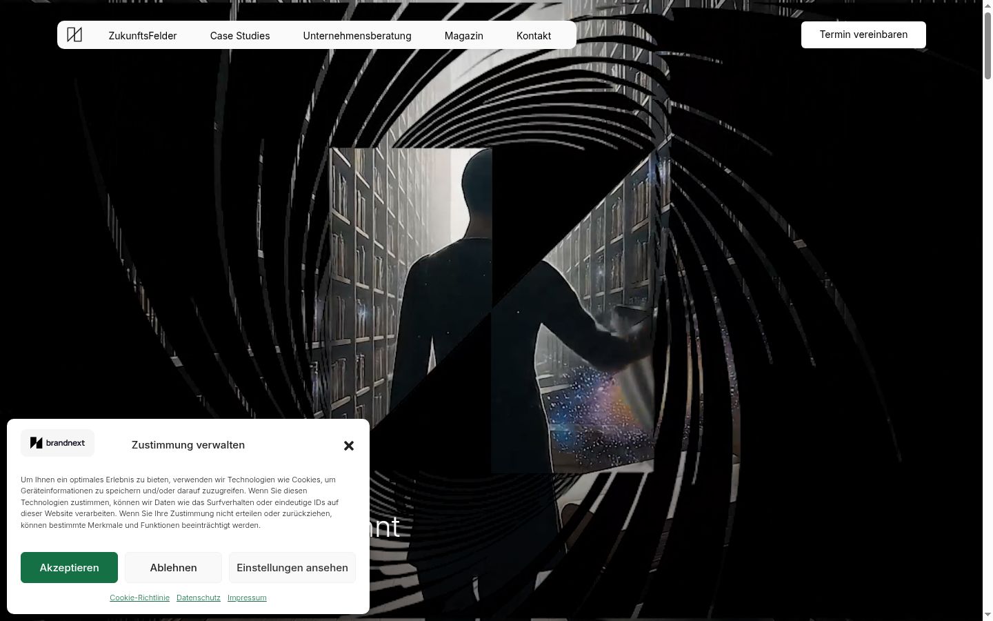
Task: Open the Case Studies menu item
Action: coord(240,36)
